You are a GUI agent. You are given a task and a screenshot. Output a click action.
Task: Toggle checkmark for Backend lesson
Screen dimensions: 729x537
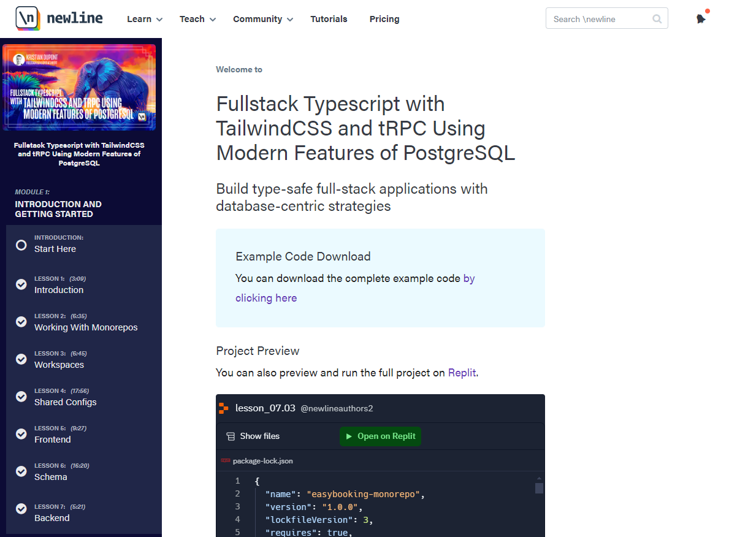(x=21, y=509)
